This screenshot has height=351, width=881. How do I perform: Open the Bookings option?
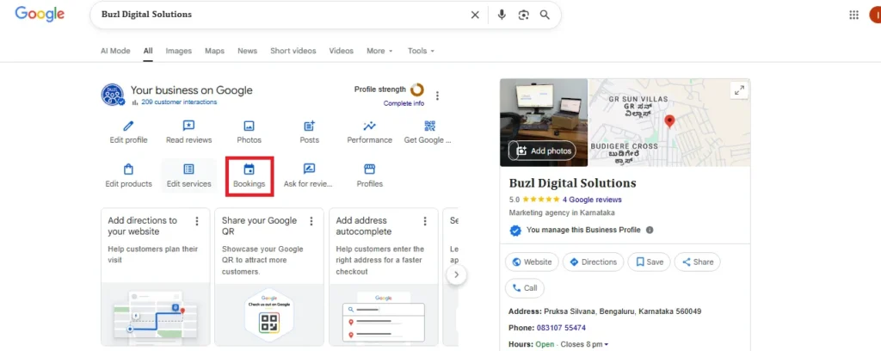pyautogui.click(x=249, y=175)
